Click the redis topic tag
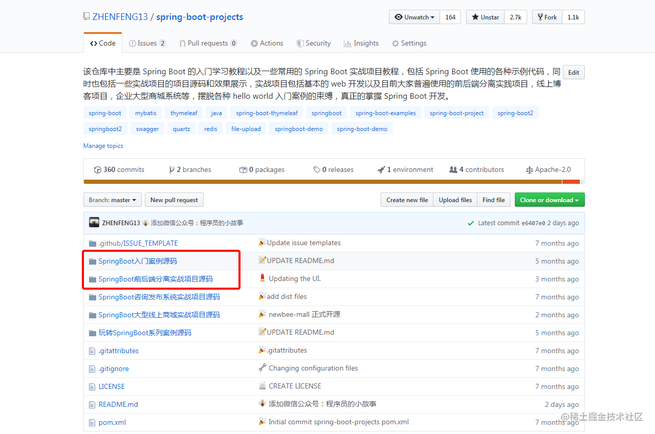The height and width of the screenshot is (434, 655). (211, 129)
